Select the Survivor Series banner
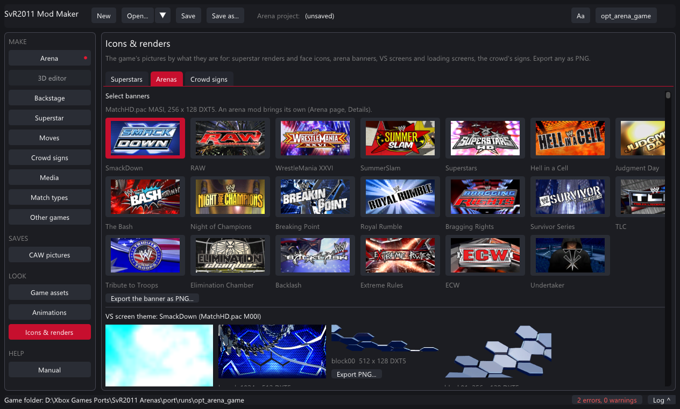The image size is (680, 409). pyautogui.click(x=570, y=197)
